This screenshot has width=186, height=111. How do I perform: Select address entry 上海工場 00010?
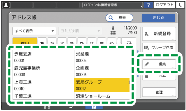[x=43, y=85]
